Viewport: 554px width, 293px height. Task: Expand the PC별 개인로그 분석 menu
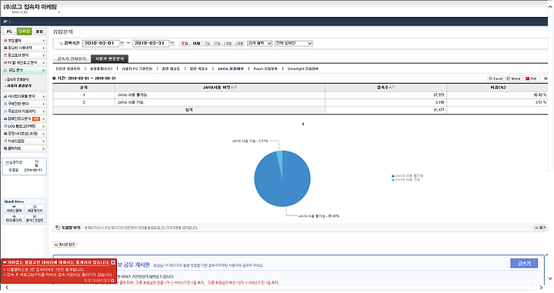(x=24, y=63)
